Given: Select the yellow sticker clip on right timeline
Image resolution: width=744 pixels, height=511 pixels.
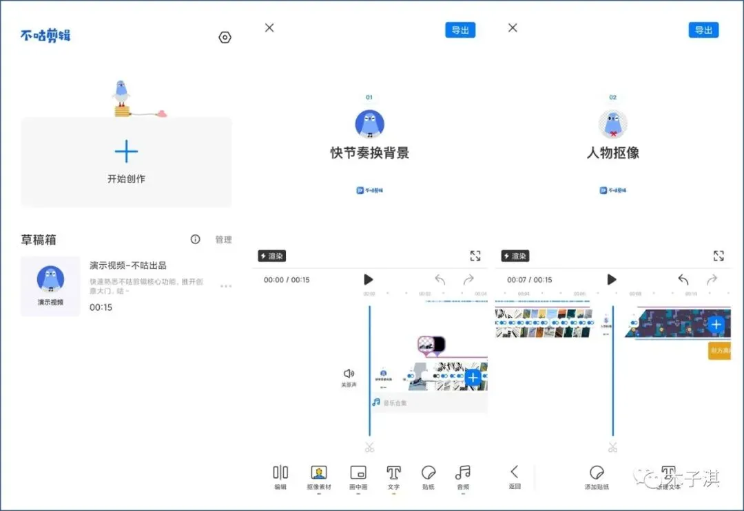Looking at the screenshot, I should point(719,351).
